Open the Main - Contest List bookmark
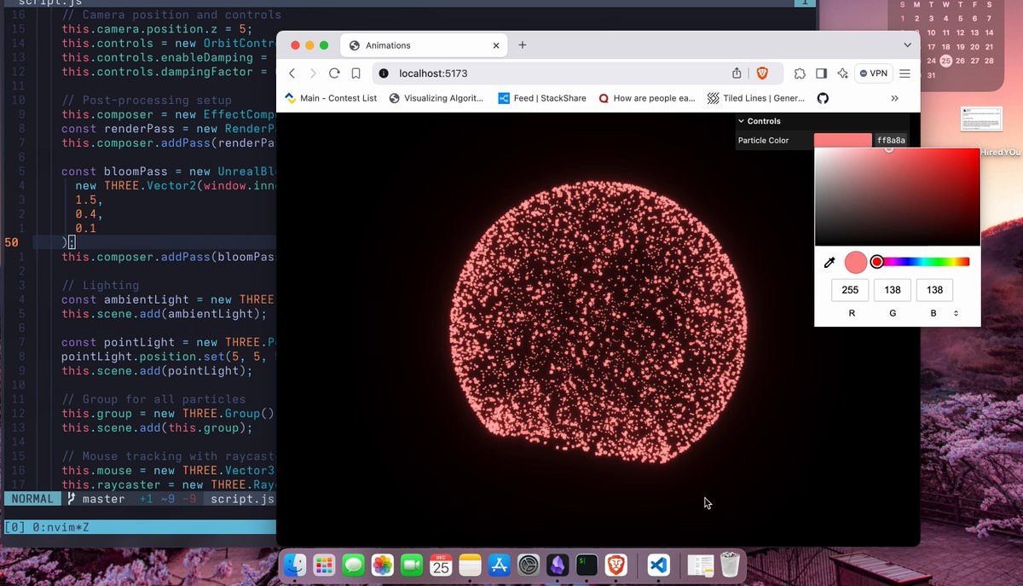This screenshot has width=1023, height=586. click(330, 98)
